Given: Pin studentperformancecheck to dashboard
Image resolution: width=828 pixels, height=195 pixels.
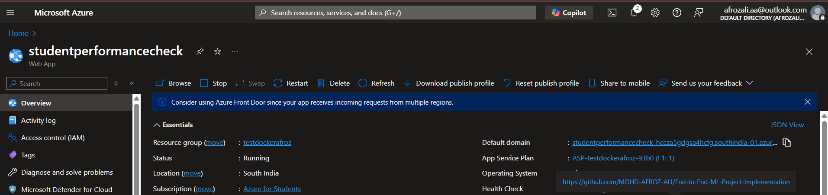Looking at the screenshot, I should point(200,51).
